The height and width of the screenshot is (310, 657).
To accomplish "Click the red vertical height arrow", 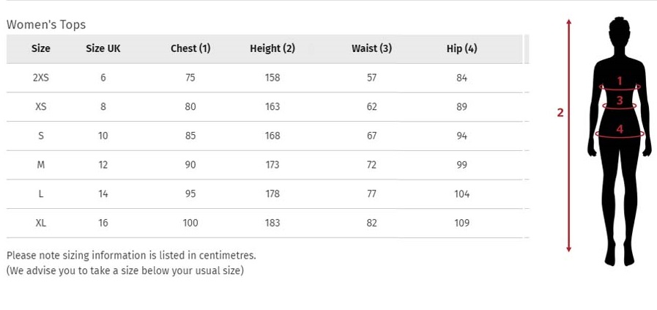I will pyautogui.click(x=568, y=136).
